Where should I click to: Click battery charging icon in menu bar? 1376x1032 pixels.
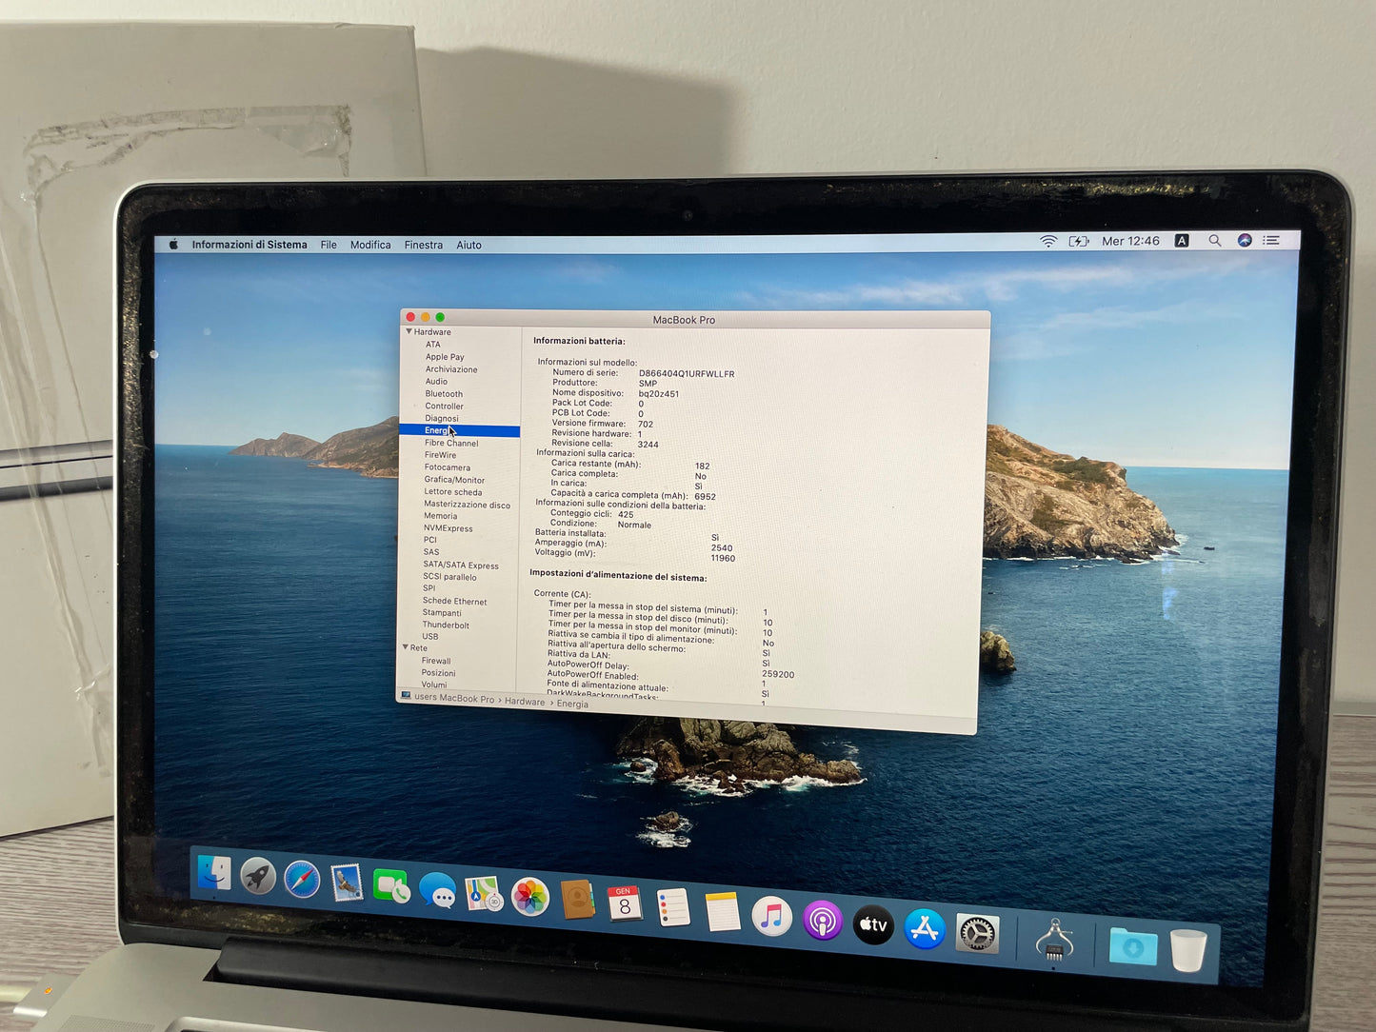tap(1079, 242)
